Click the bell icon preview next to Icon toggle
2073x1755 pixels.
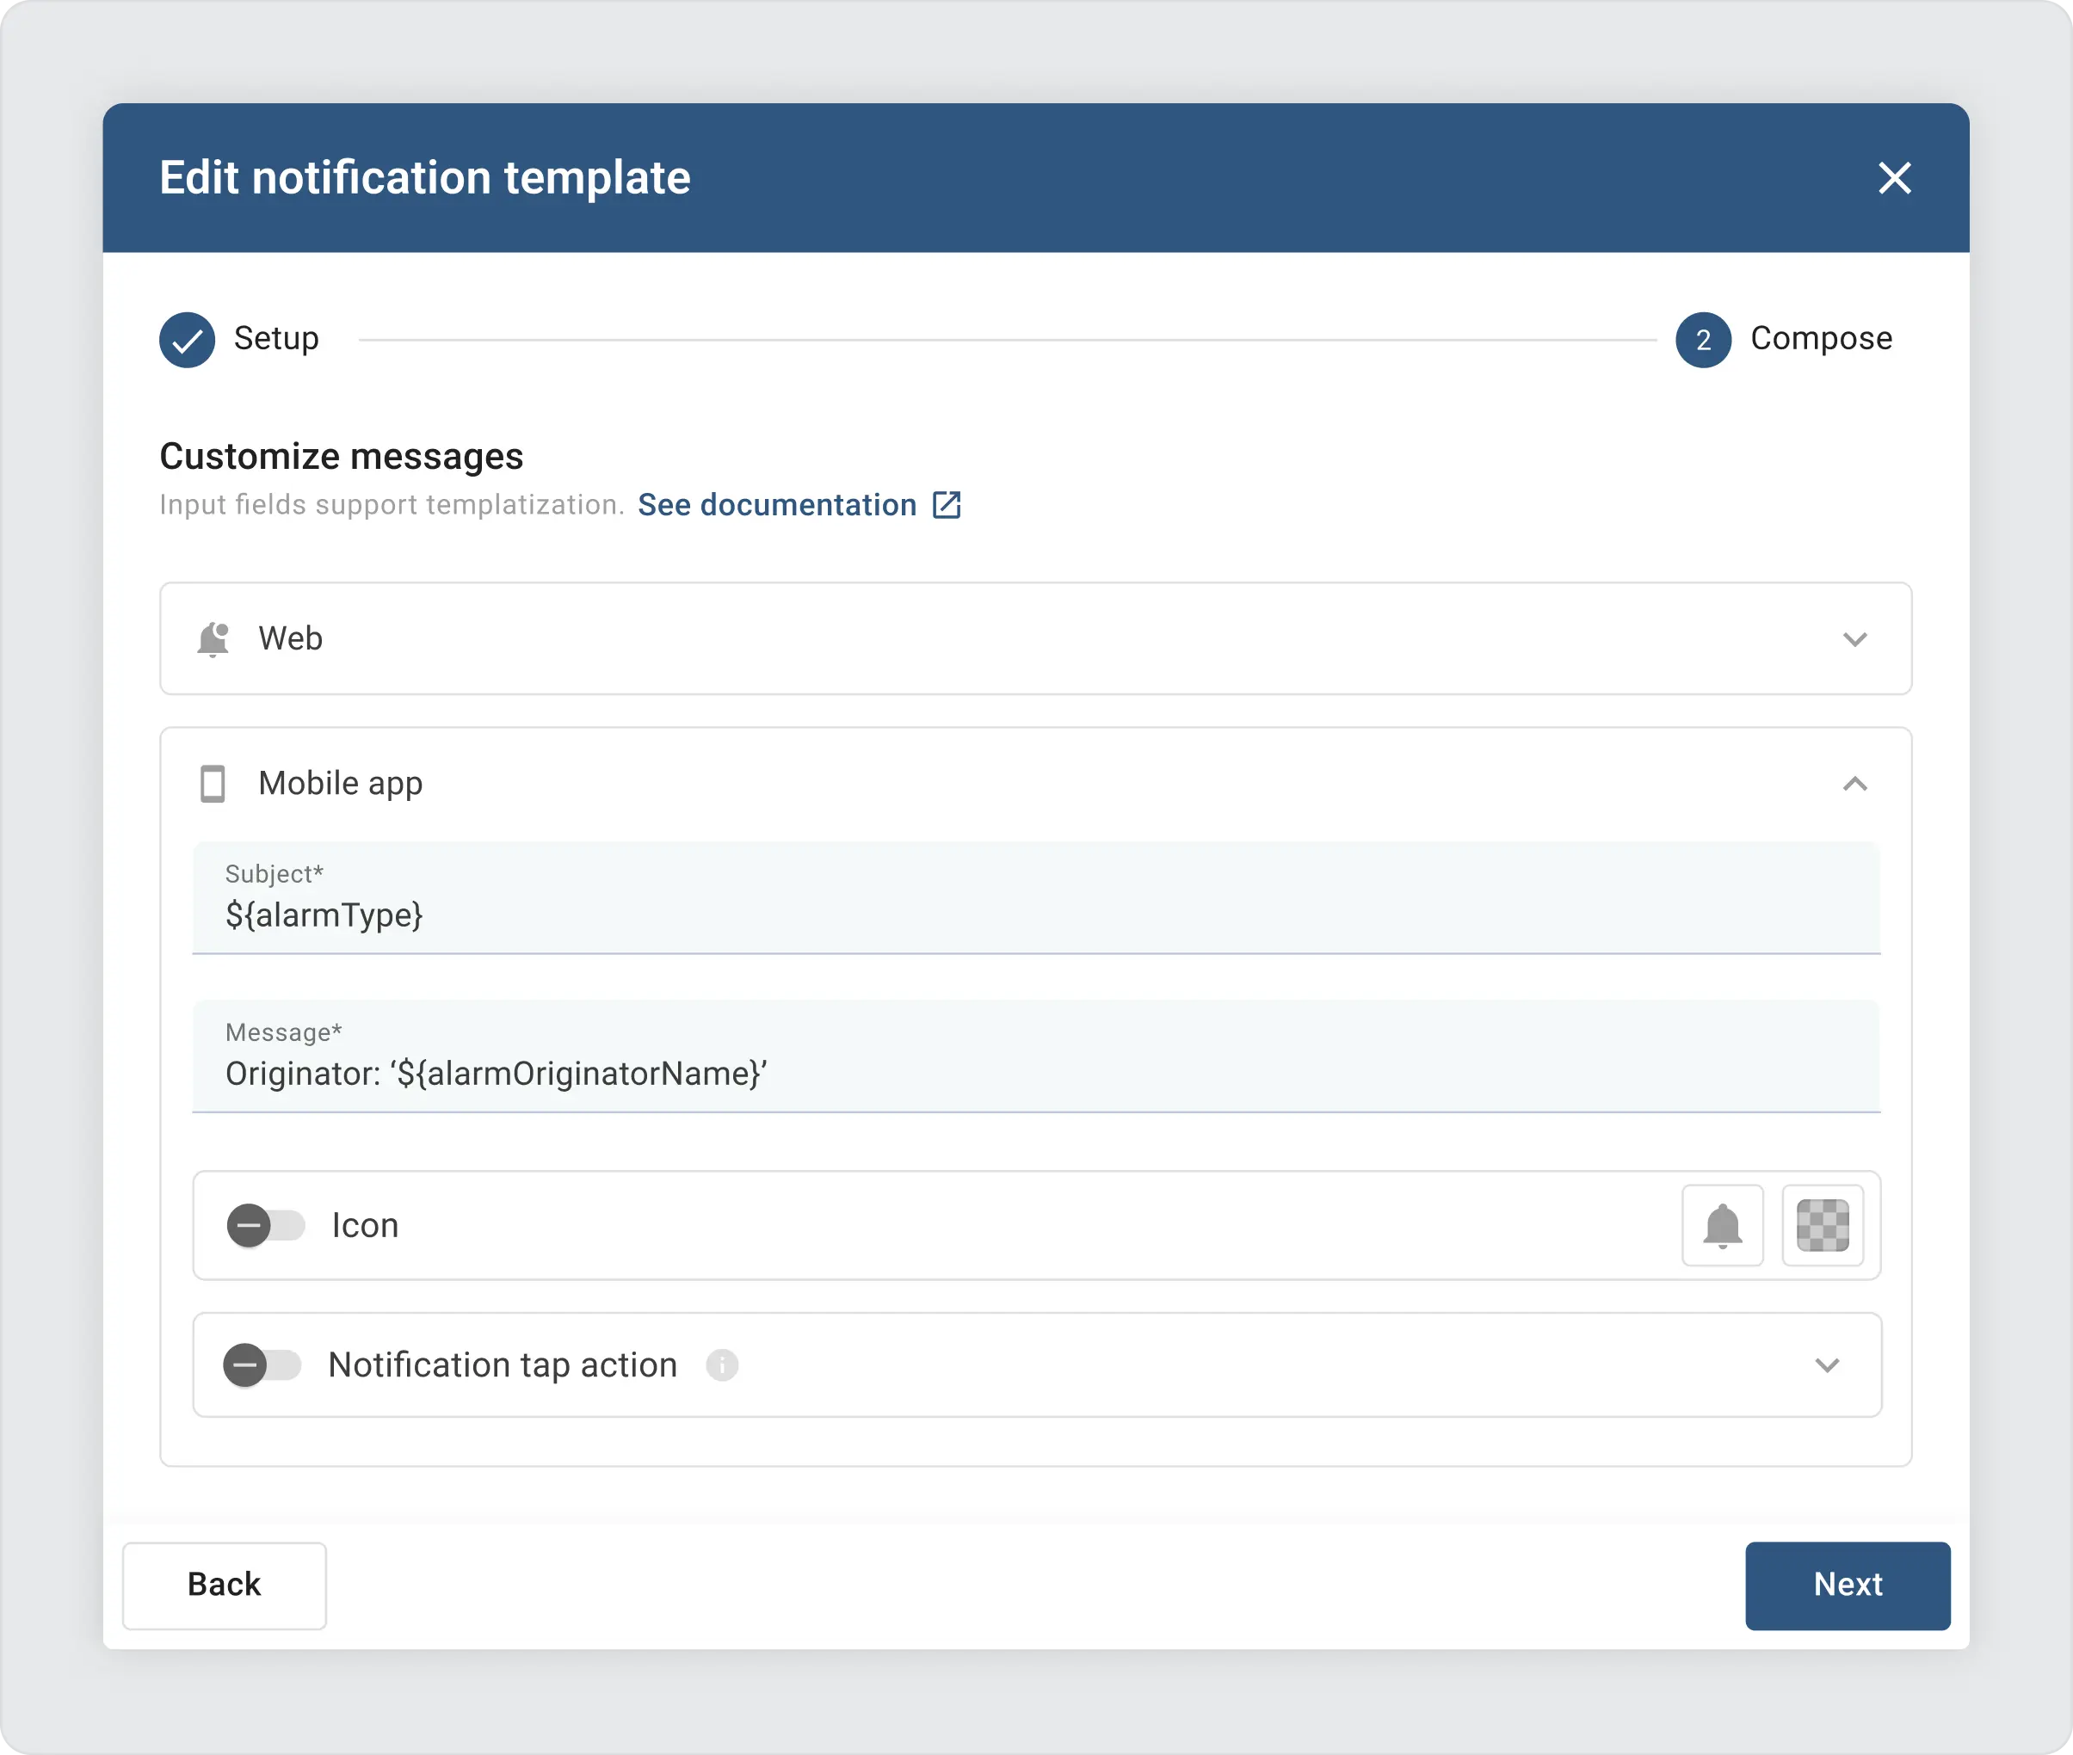coord(1723,1226)
